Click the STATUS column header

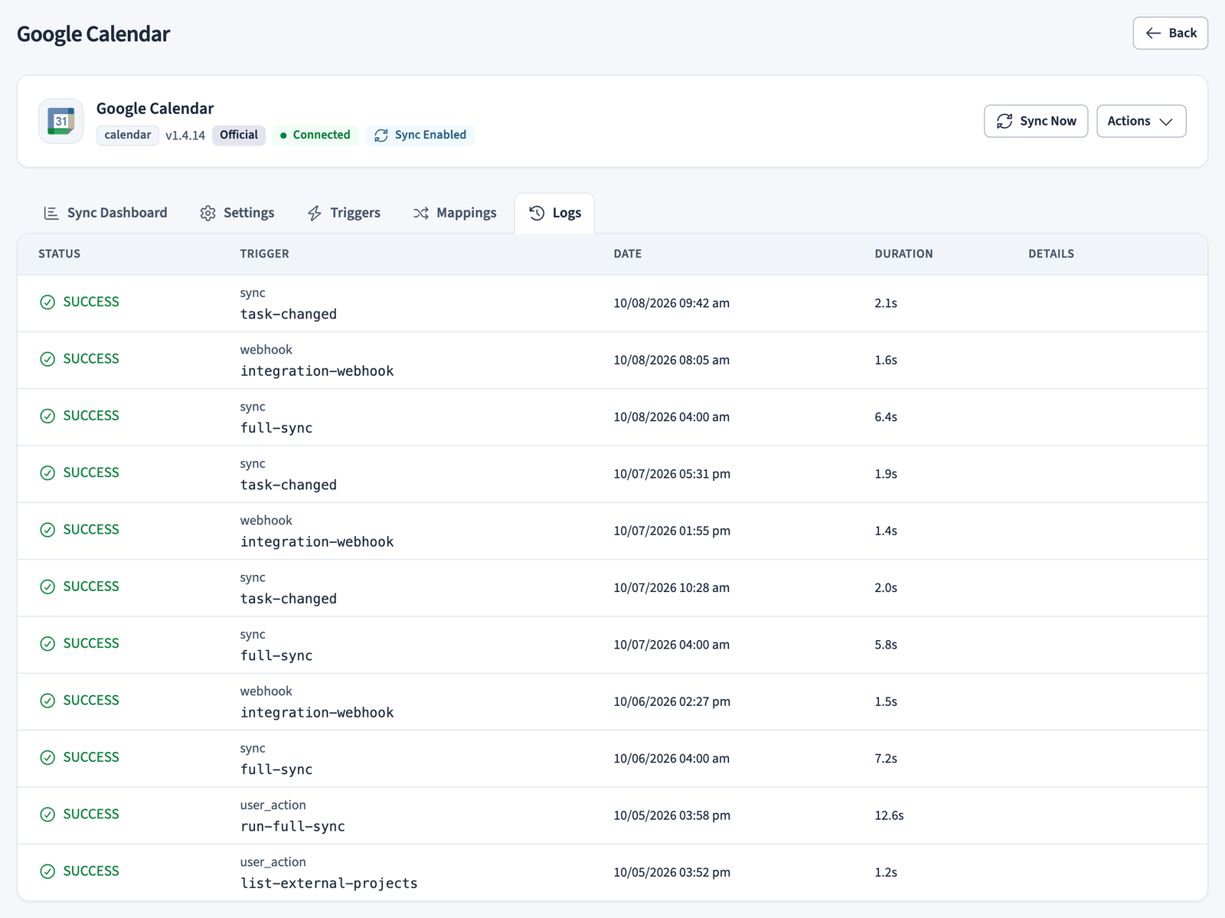click(x=60, y=254)
